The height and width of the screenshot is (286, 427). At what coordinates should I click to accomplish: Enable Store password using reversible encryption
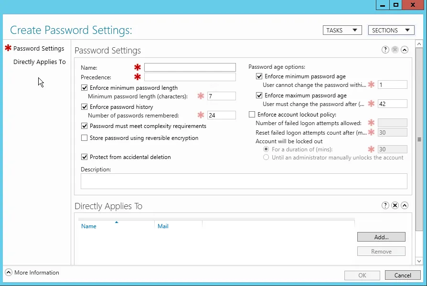point(85,138)
